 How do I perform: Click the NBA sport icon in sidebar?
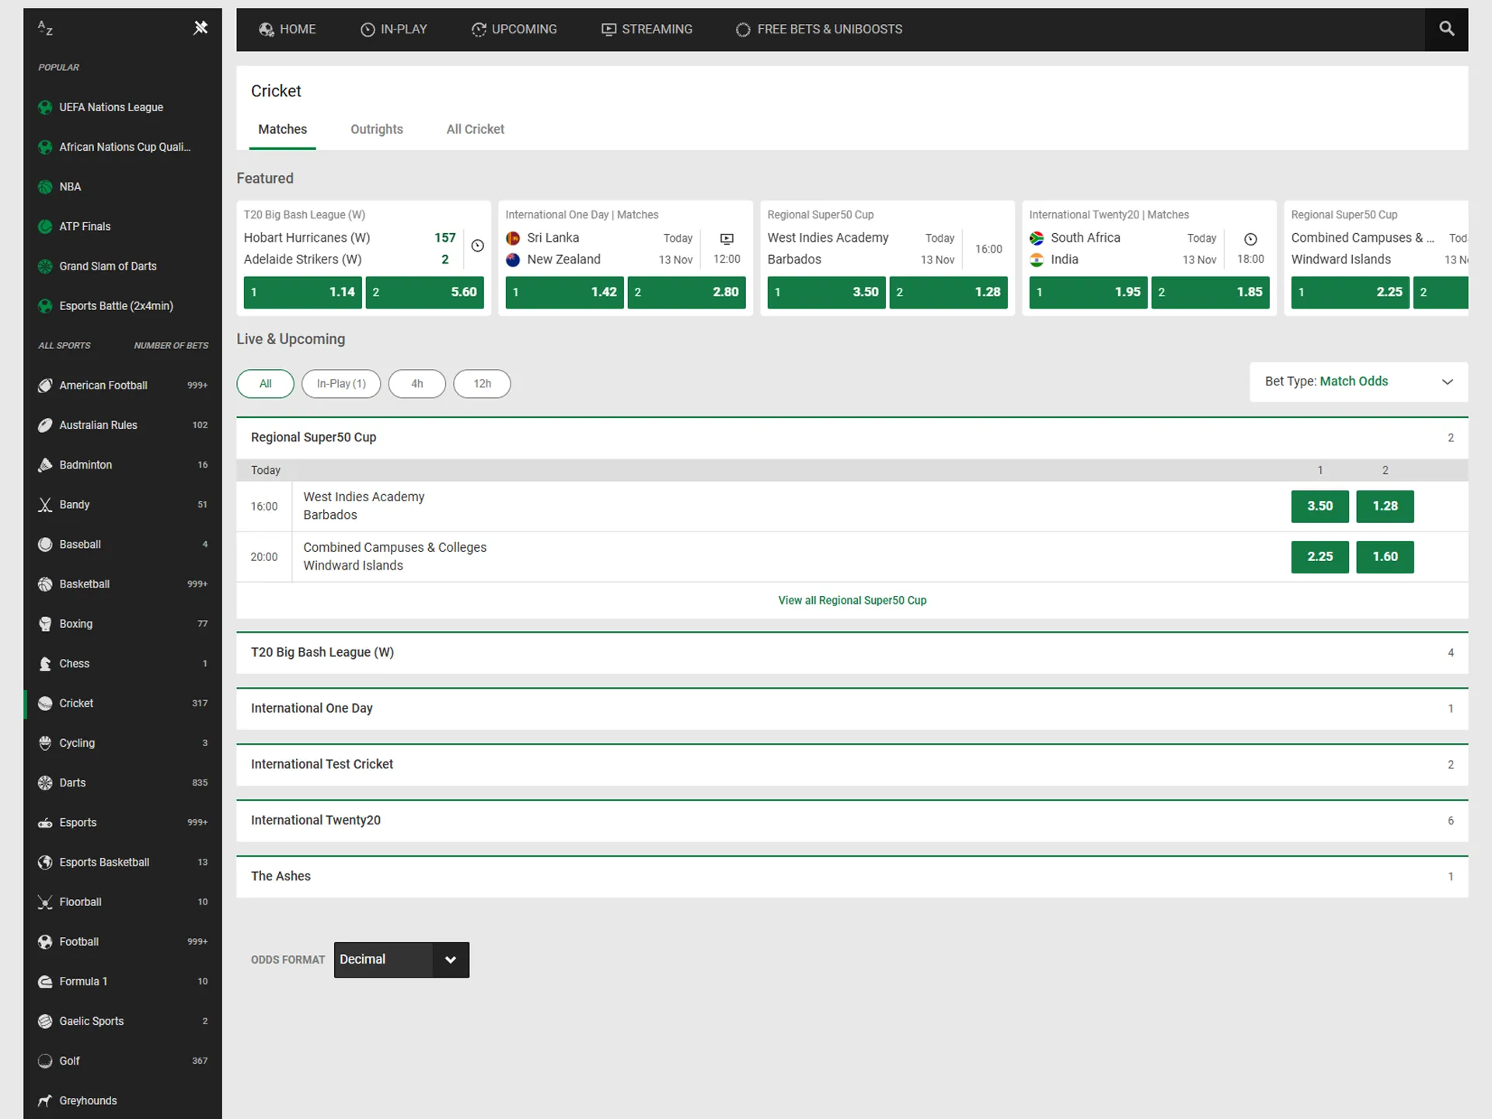tap(44, 187)
